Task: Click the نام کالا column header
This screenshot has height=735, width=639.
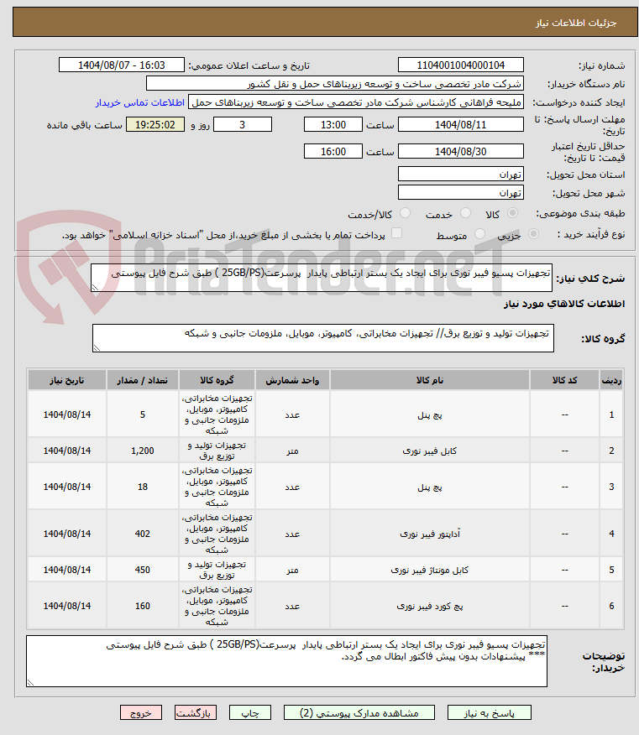Action: (430, 380)
